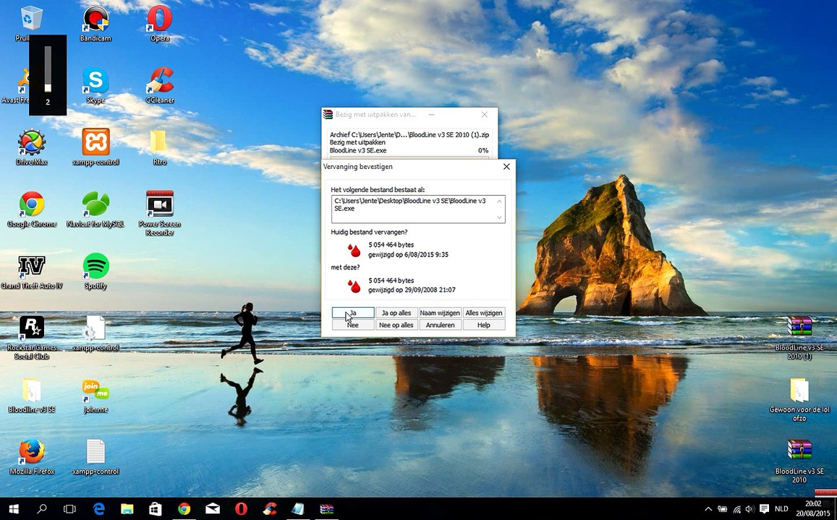The width and height of the screenshot is (837, 520).
Task: Click the volume slider in the overlay
Action: point(48,69)
